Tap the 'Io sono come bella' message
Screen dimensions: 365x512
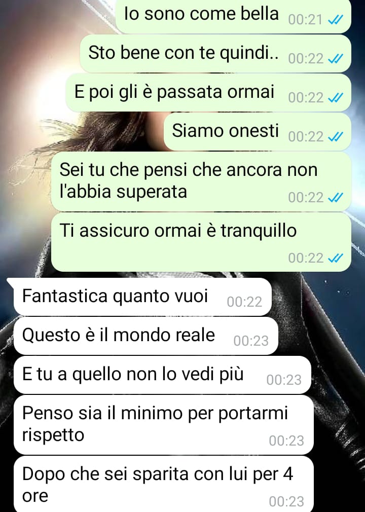[233, 16]
